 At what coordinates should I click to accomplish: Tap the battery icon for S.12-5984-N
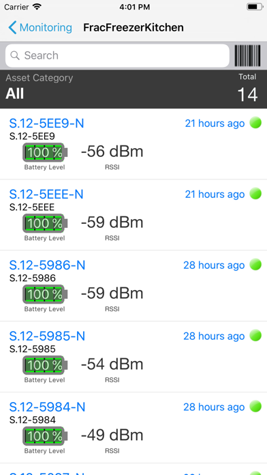[x=45, y=436]
